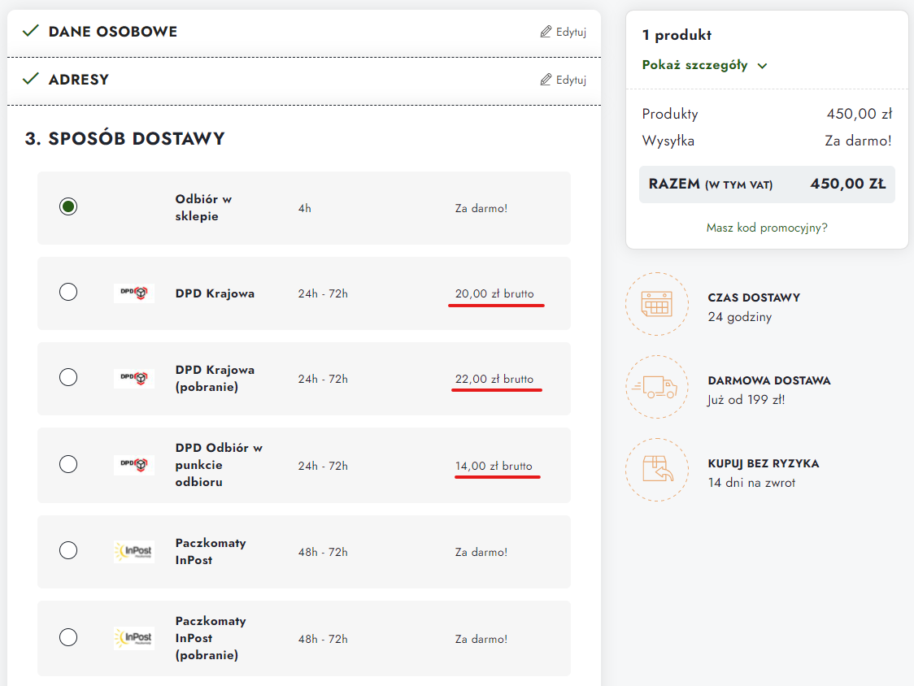This screenshot has width=914, height=686.
Task: Click the return box icon for Kupuj Bez Ryzyka
Action: pos(655,471)
